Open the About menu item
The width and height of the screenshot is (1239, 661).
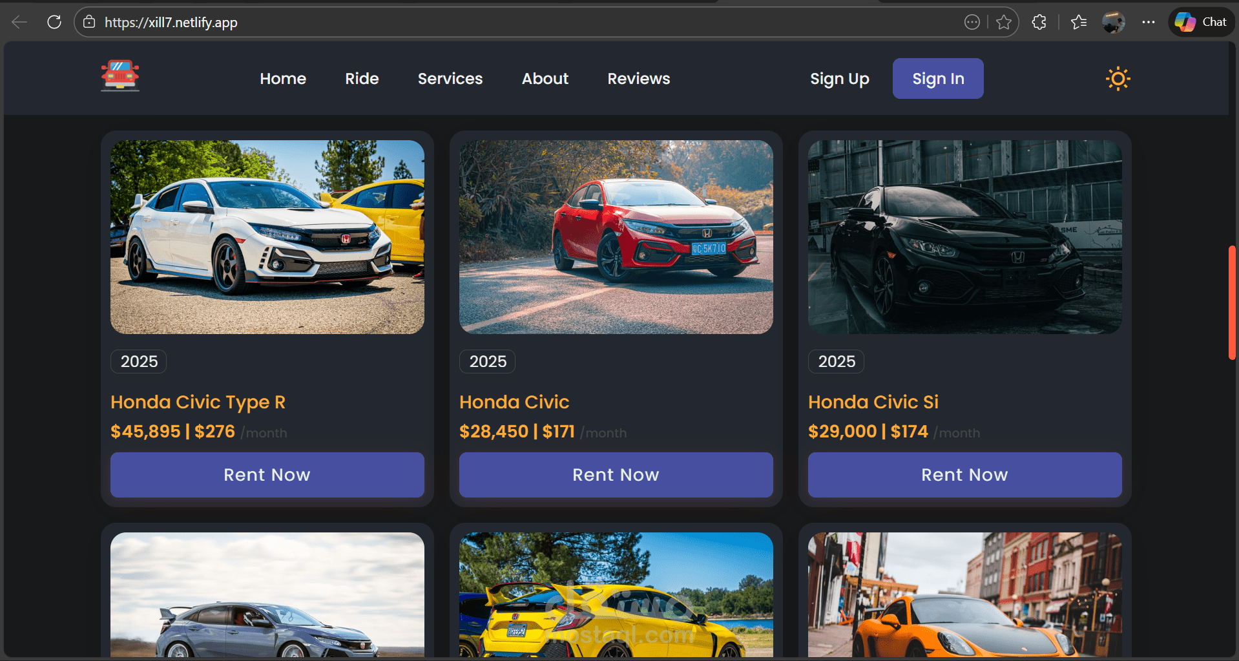545,79
